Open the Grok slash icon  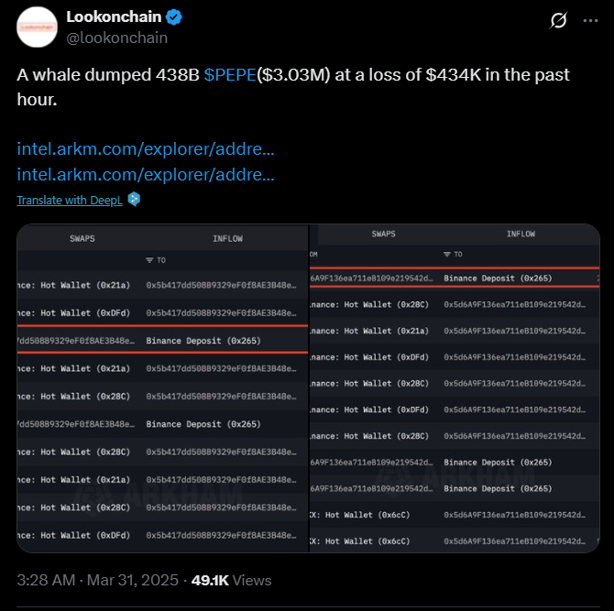click(558, 20)
